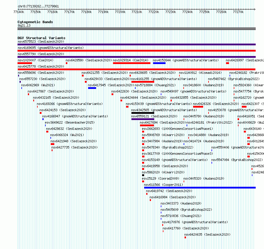The image size is (264, 249).
Task: Select nsv6427867 (Sedlazeck2020) label
Action: click(51, 91)
